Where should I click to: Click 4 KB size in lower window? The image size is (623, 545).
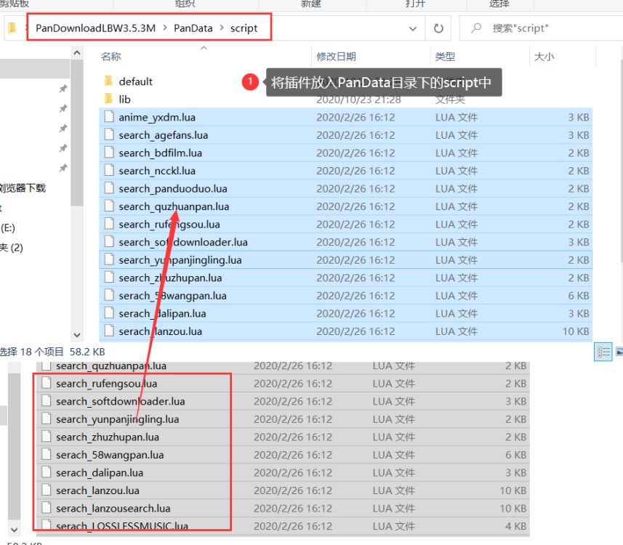click(x=515, y=526)
